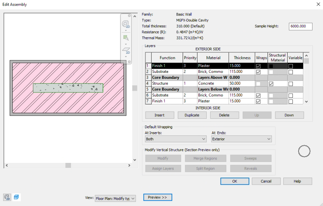Click the Insert button

(x=160, y=115)
